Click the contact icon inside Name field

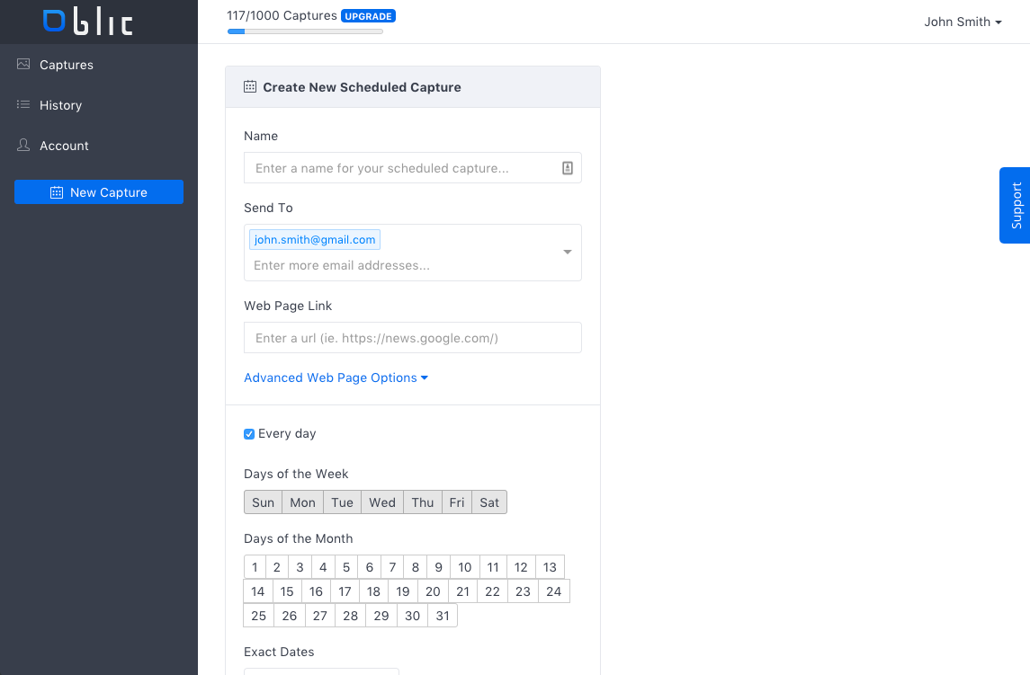568,168
